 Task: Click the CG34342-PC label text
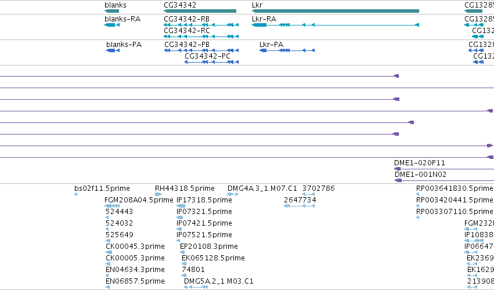207,56
